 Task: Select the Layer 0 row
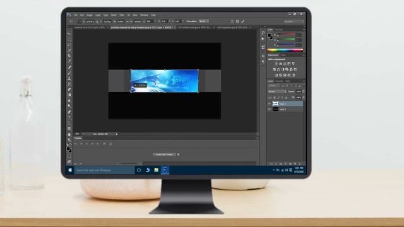(x=285, y=109)
